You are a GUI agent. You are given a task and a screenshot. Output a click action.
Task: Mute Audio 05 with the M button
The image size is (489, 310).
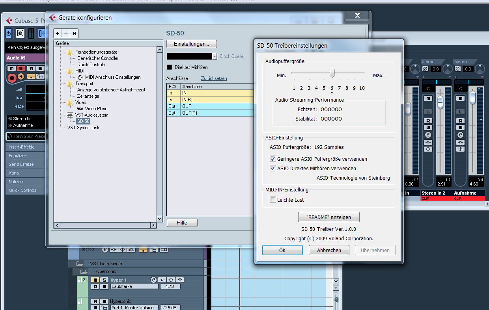[11, 69]
